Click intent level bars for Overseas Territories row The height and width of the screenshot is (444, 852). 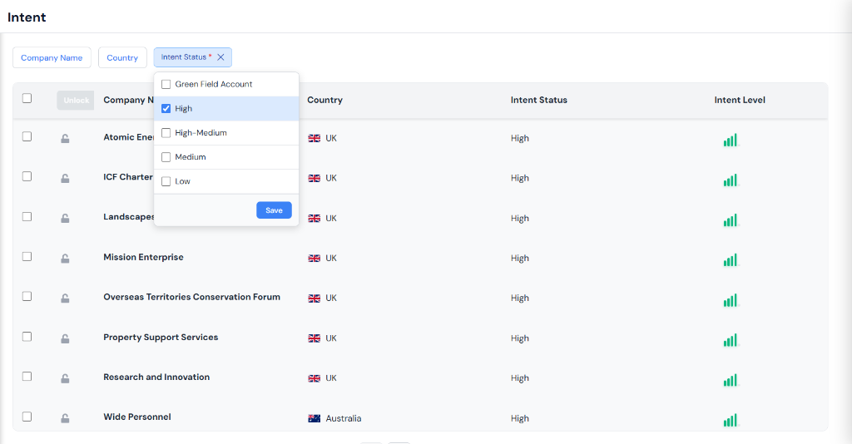pyautogui.click(x=731, y=300)
